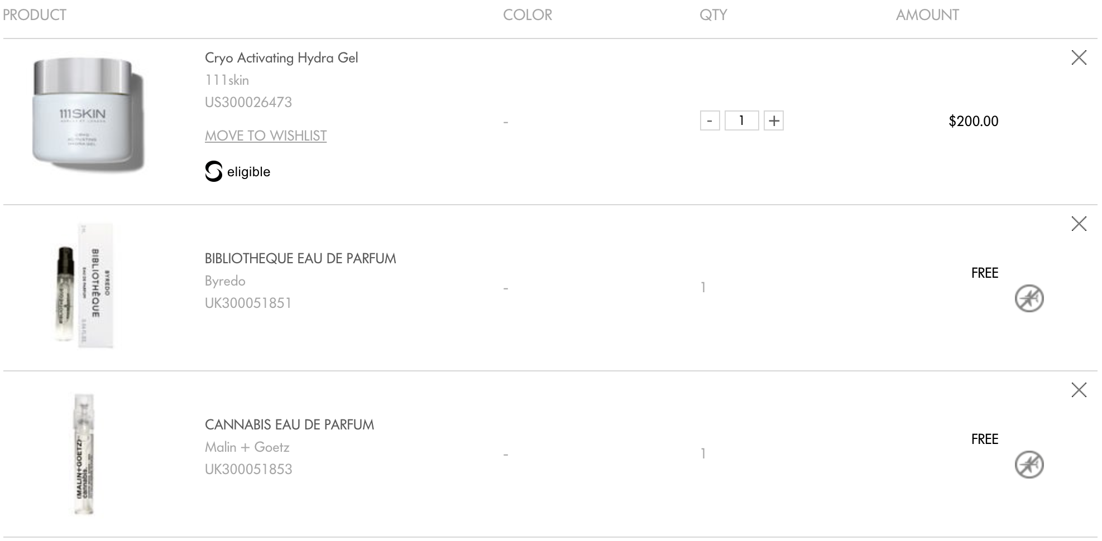The height and width of the screenshot is (541, 1102).
Task: Click the Byredo brand name
Action: tap(225, 281)
